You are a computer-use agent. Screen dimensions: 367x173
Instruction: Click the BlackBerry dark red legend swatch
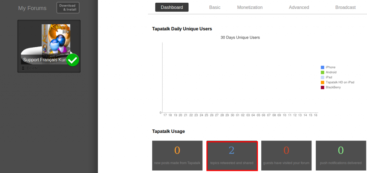point(323,87)
